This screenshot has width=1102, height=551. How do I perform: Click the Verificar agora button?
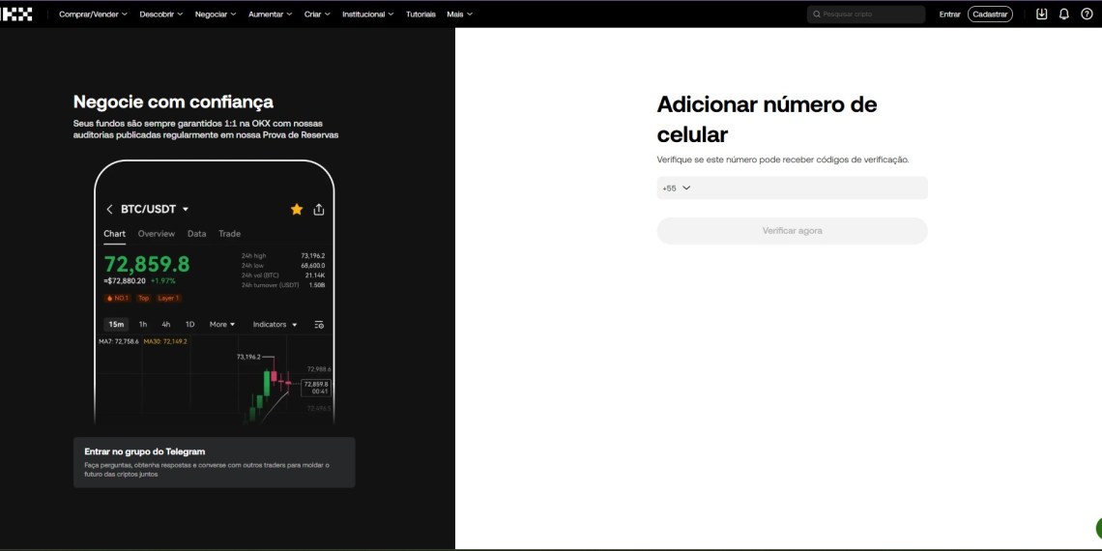792,231
